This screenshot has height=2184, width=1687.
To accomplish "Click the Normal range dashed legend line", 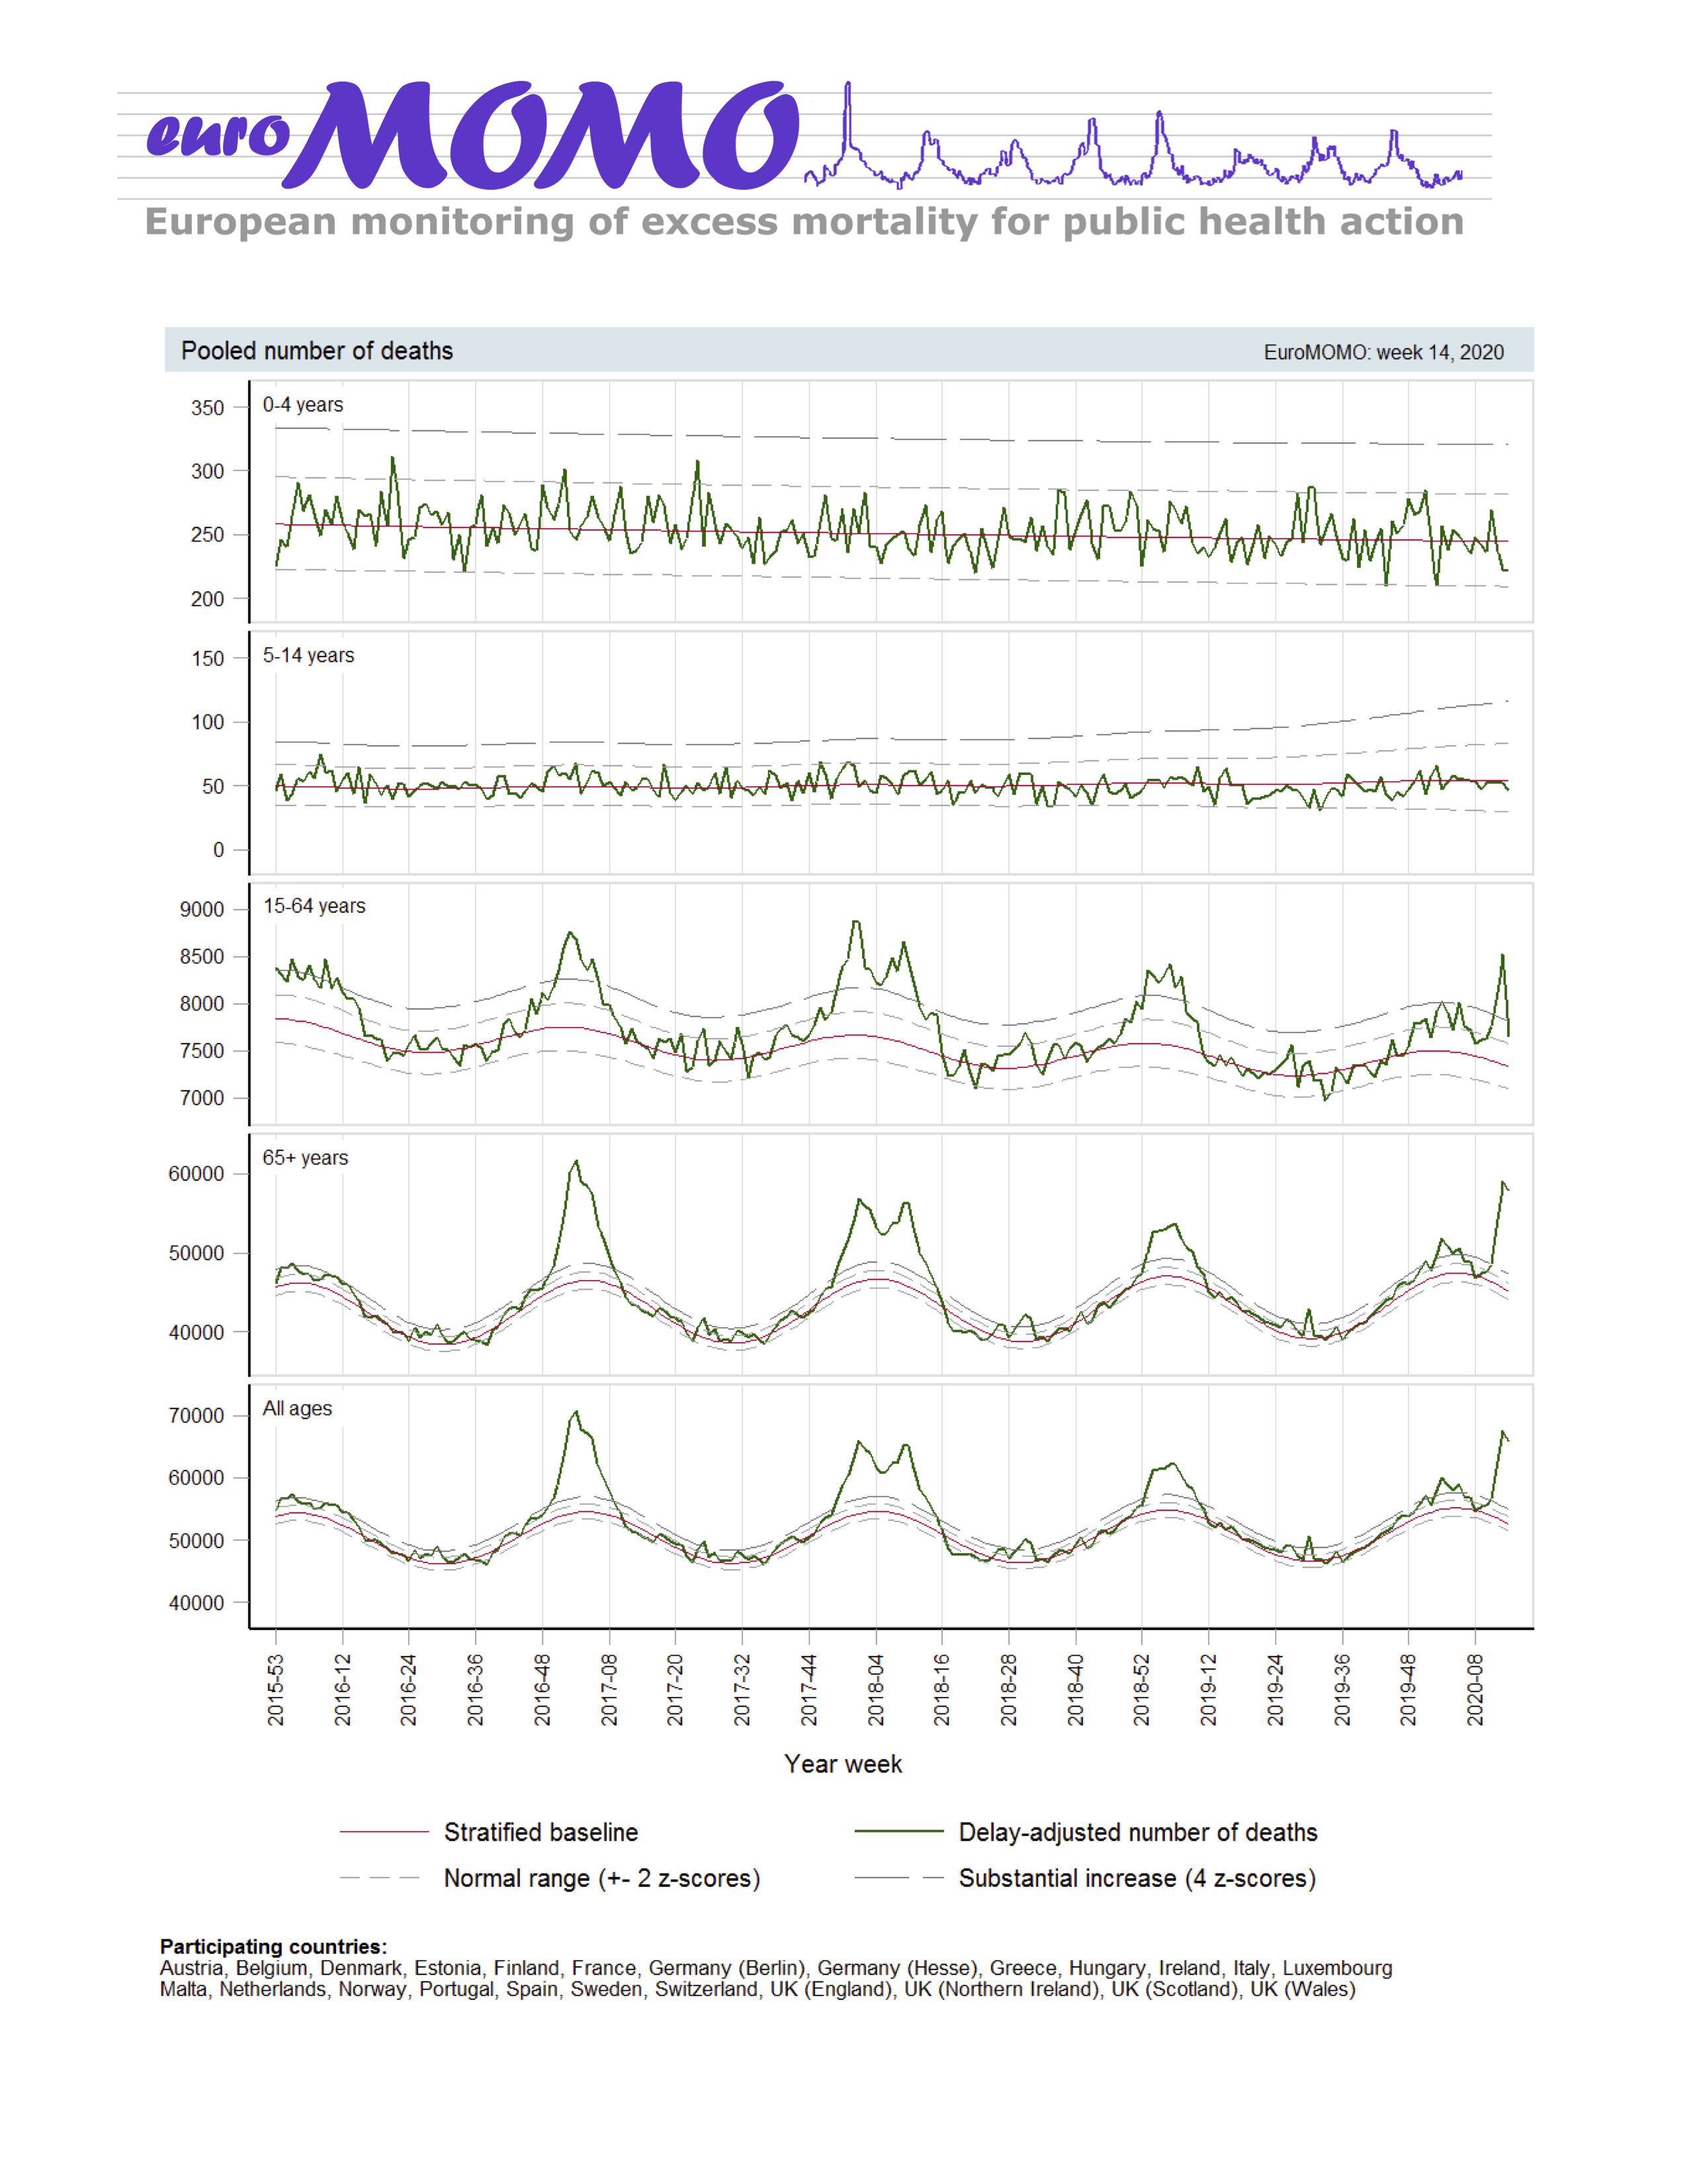I will pos(380,1878).
